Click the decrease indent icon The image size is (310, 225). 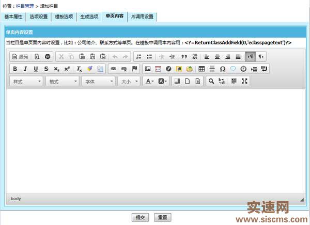point(162,57)
